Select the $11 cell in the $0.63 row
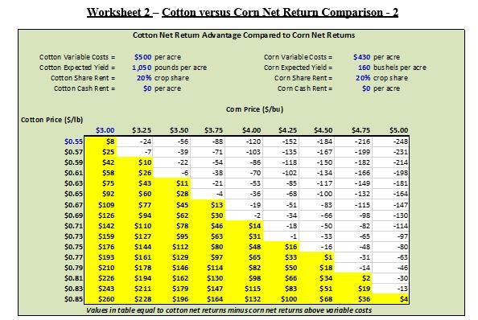Screen dimensions: 478x320 point(171,183)
